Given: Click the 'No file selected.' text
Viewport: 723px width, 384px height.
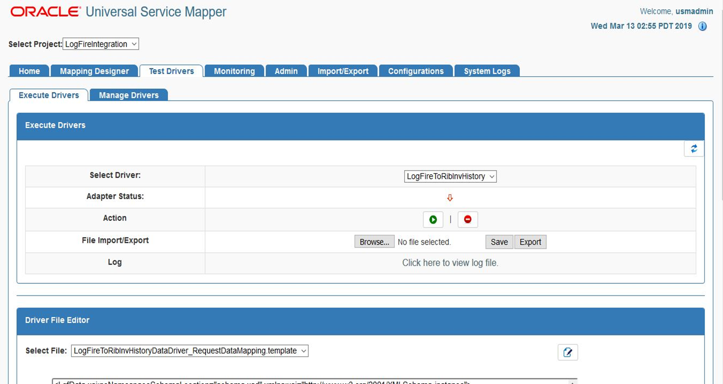Looking at the screenshot, I should coord(424,242).
